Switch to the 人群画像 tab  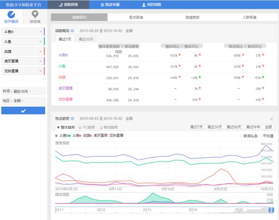(249, 17)
